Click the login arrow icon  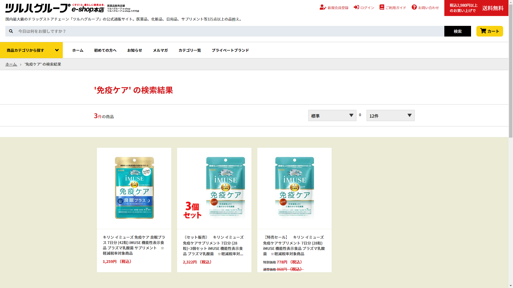coord(356,7)
